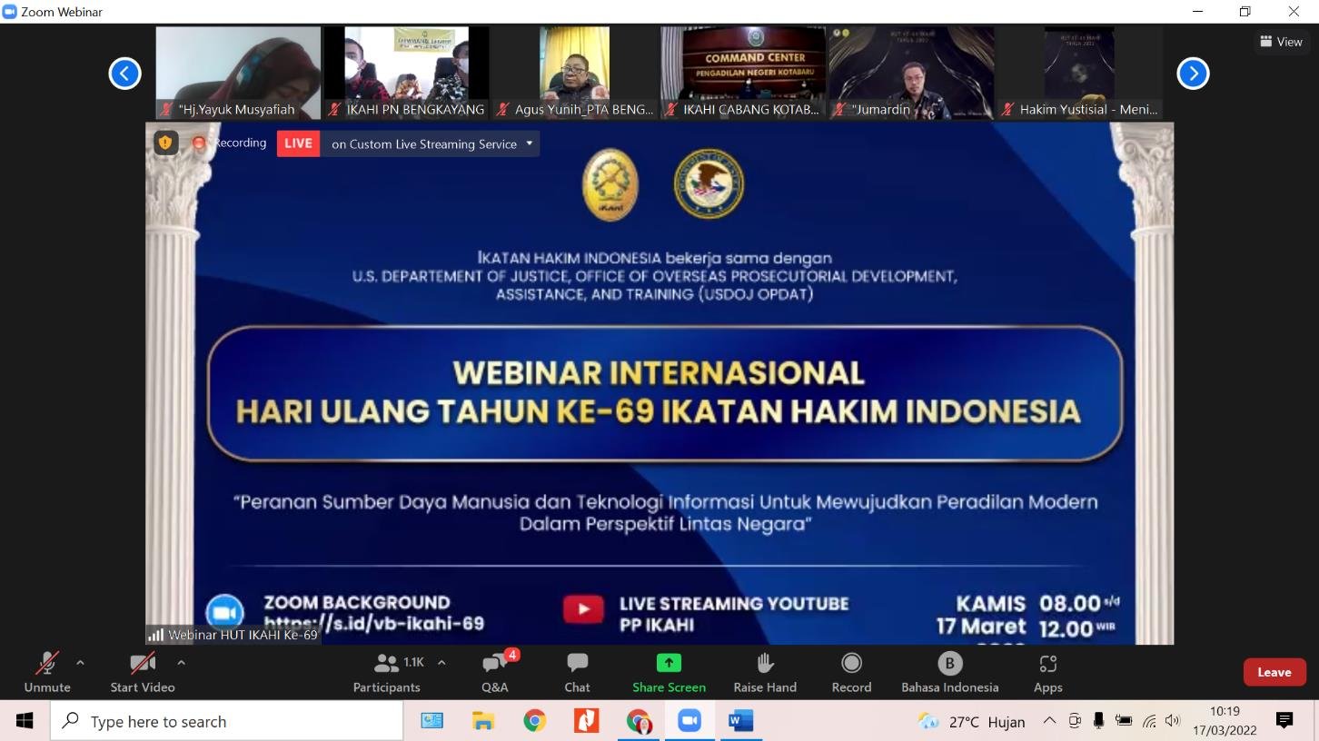Show previous participant thumbnails

tap(125, 74)
